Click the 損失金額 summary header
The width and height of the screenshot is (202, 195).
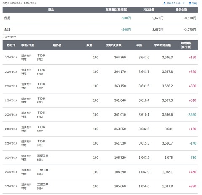(181, 10)
